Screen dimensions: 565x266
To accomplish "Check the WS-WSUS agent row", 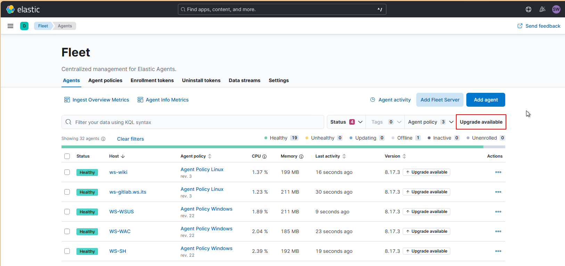I will 67,212.
